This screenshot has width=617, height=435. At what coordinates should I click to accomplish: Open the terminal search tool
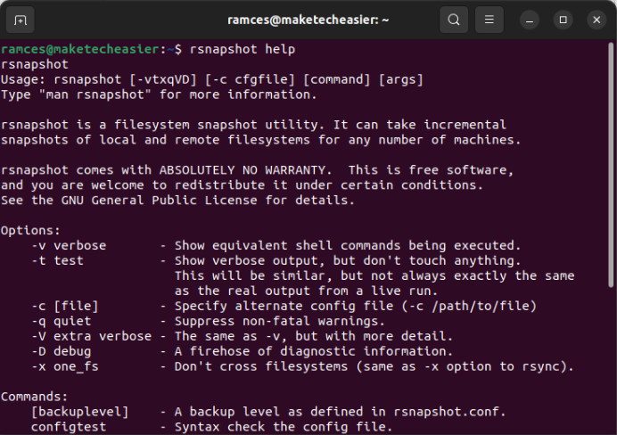454,20
